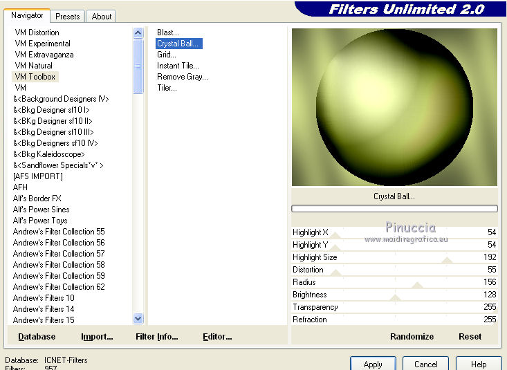The image size is (507, 370).
Task: Select VM Toolbox category
Action: pyautogui.click(x=35, y=77)
